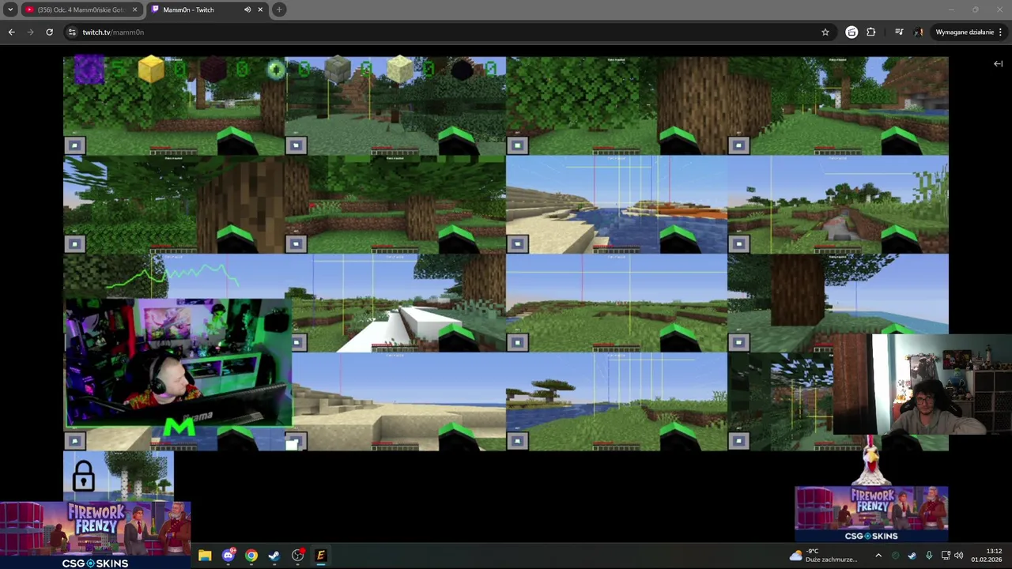Open network settings from the tray
Viewport: 1012px width, 569px height.
[x=946, y=556]
